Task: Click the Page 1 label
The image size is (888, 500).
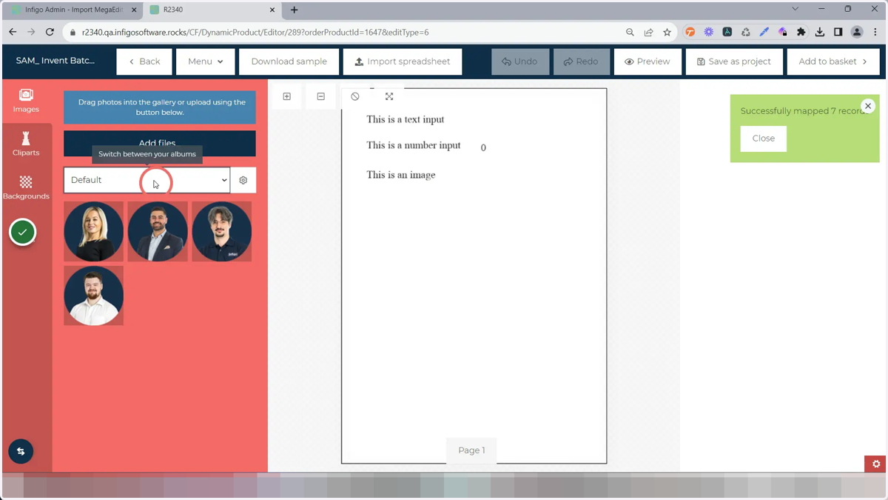Action: (x=471, y=450)
